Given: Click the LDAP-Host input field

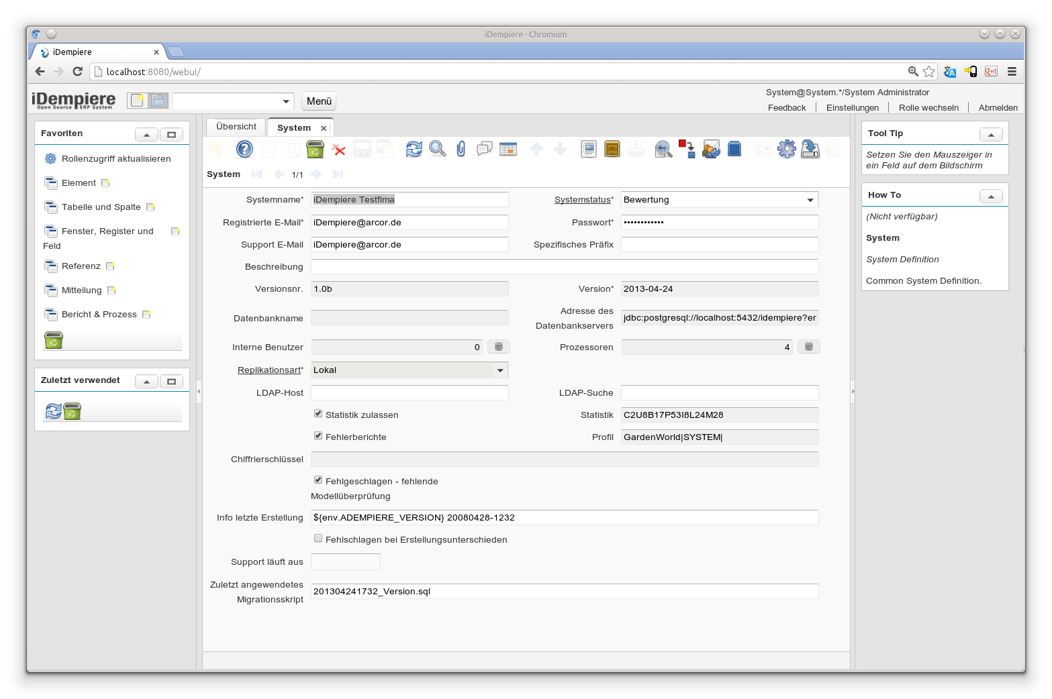Looking at the screenshot, I should point(410,393).
